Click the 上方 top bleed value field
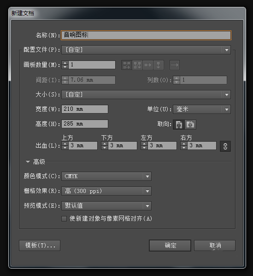Viewport: 253px width, 276px height. pos(83,146)
